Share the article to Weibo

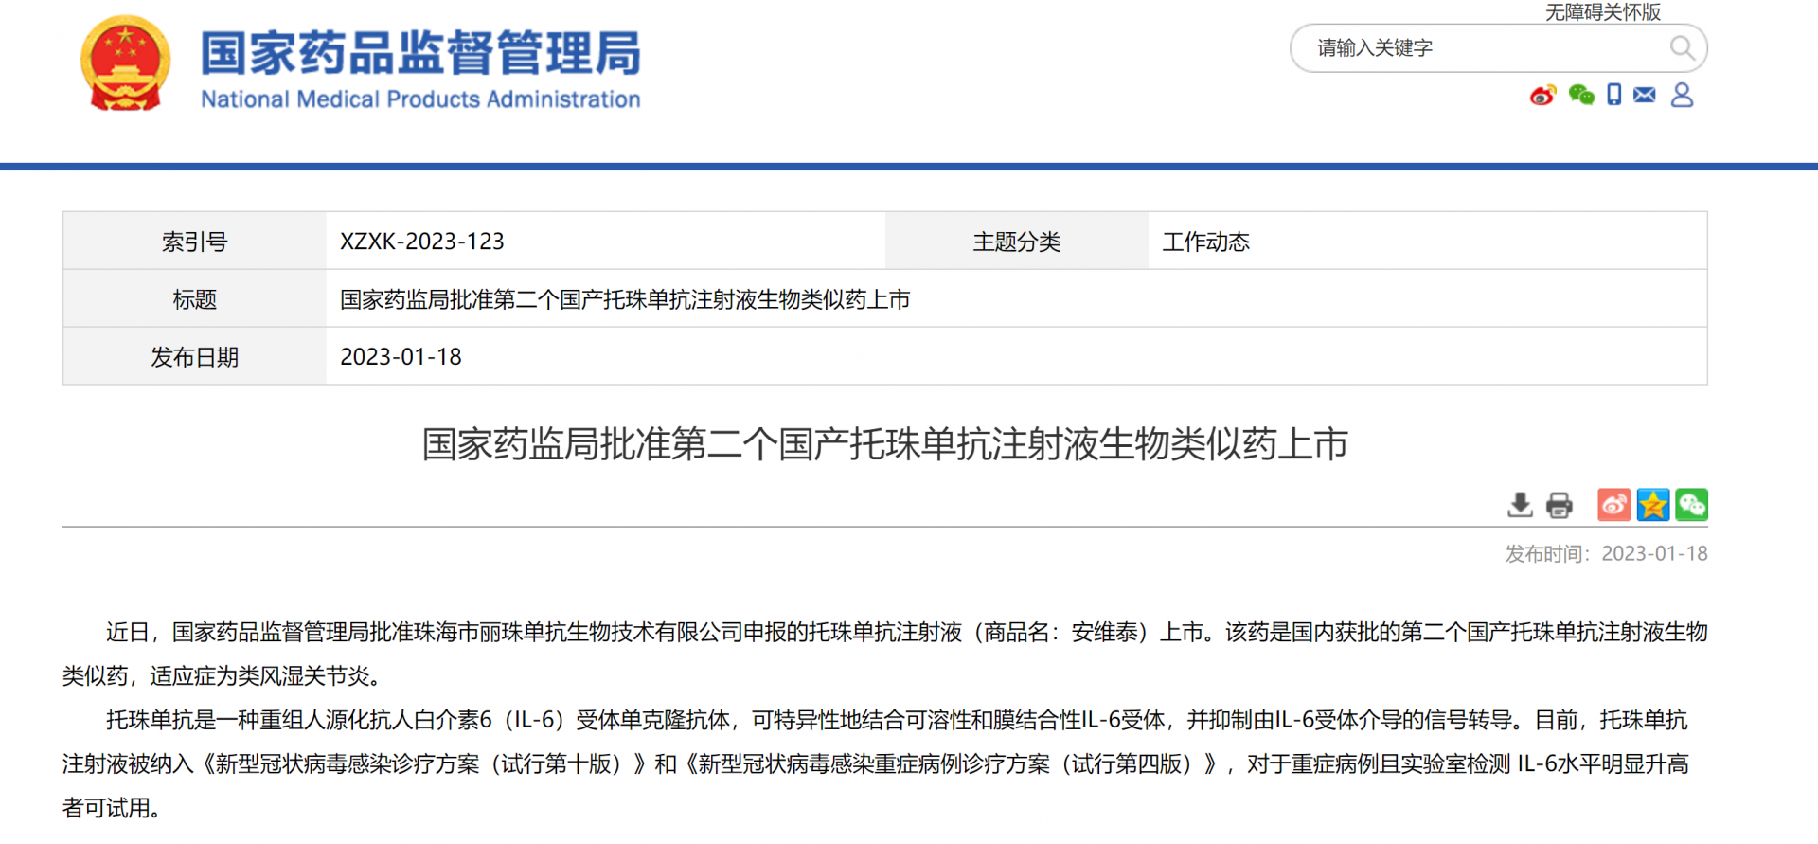coord(1613,505)
